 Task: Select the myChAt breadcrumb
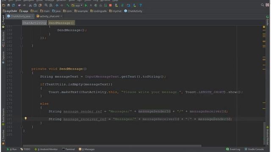coord(10,11)
